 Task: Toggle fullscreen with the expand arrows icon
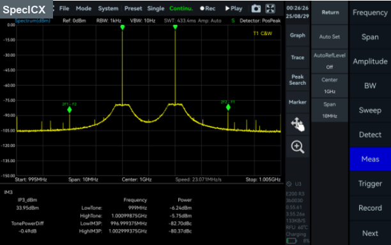tap(270, 8)
